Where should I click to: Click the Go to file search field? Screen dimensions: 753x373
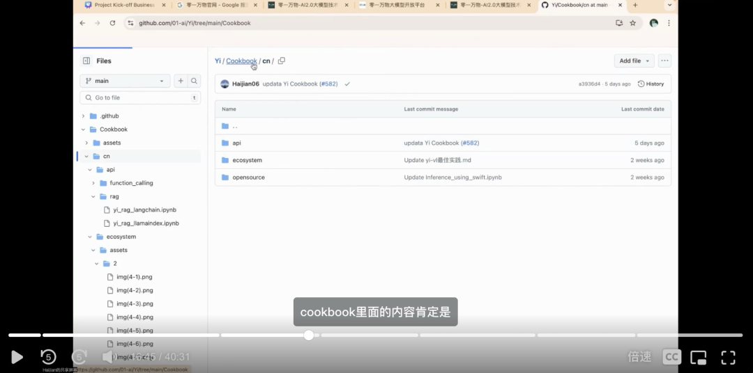(x=140, y=98)
